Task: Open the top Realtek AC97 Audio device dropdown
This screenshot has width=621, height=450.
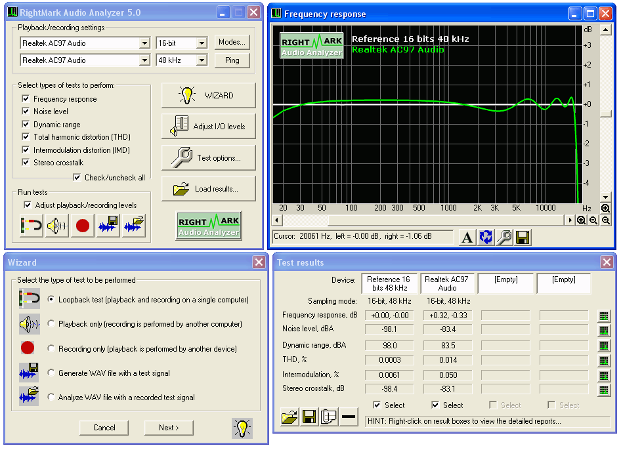Action: pyautogui.click(x=144, y=43)
